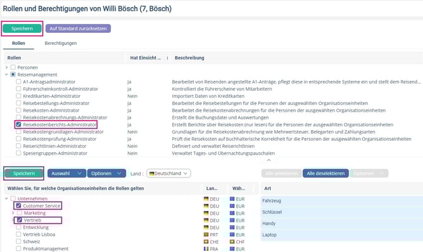
Task: Check the Marketing unit checkbox
Action: tap(20, 213)
